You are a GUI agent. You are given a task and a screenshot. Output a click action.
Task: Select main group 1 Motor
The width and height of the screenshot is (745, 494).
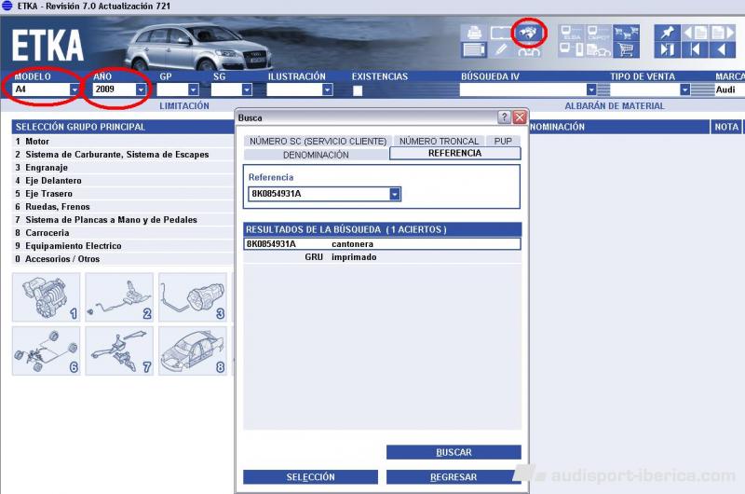tap(123, 142)
